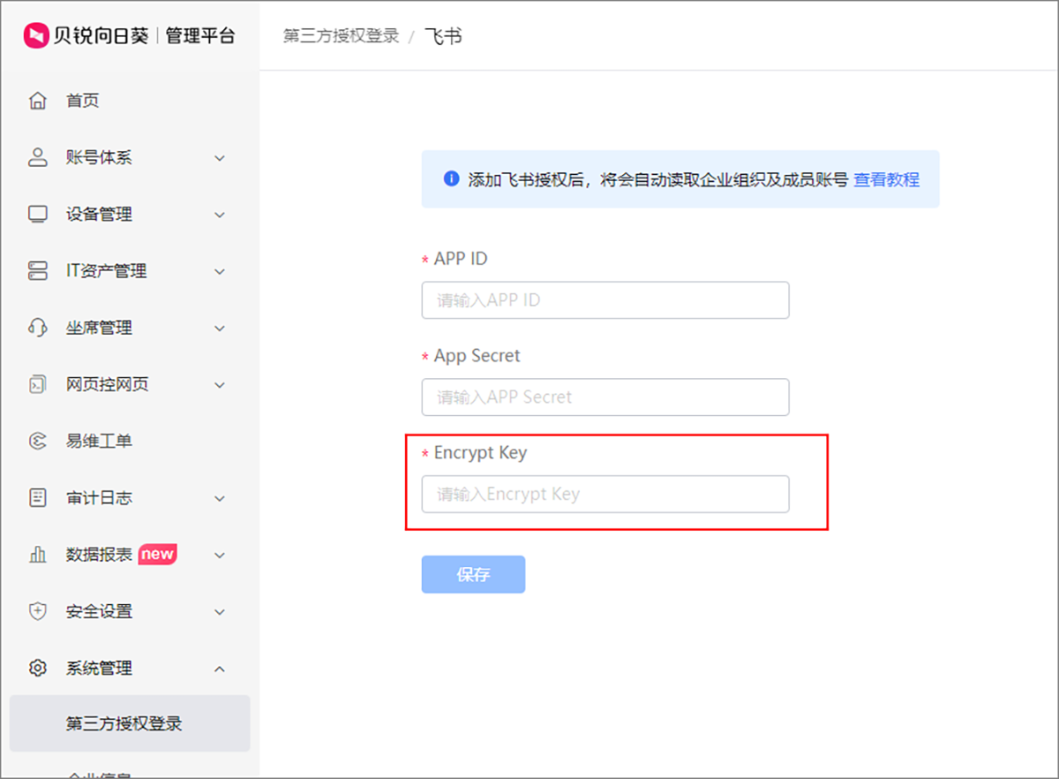Click the person icon beside 账号体系
1059x779 pixels.
coord(37,158)
